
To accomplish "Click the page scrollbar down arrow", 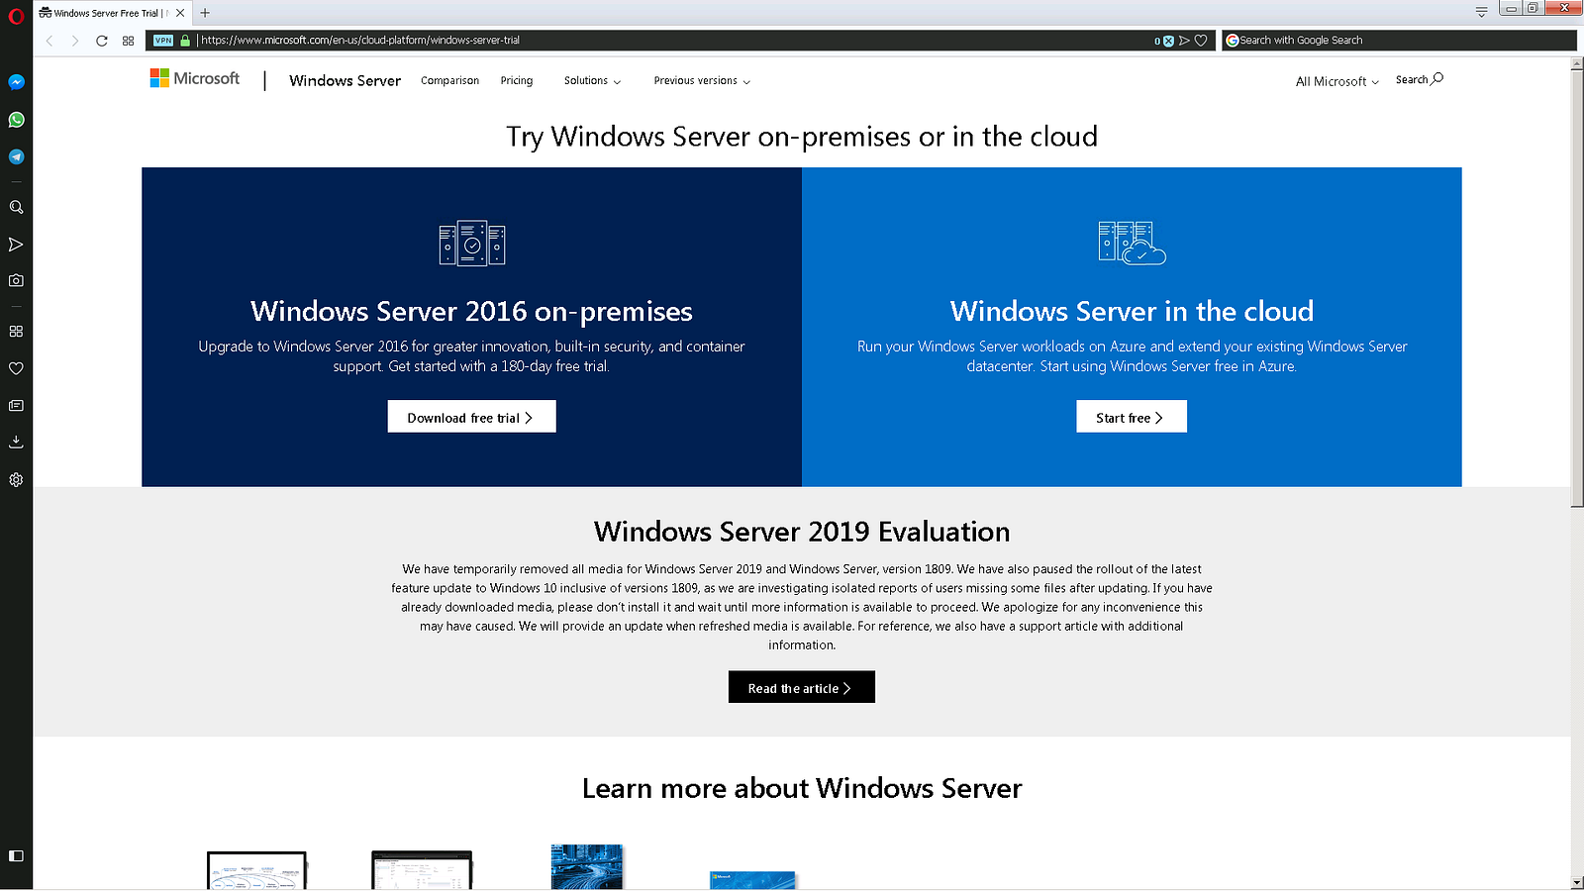I will click(x=1577, y=882).
